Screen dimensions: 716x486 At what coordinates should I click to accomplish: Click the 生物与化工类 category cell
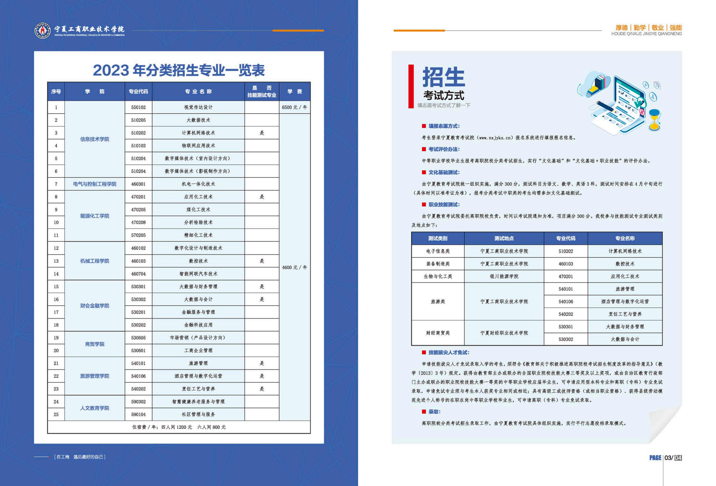(438, 276)
